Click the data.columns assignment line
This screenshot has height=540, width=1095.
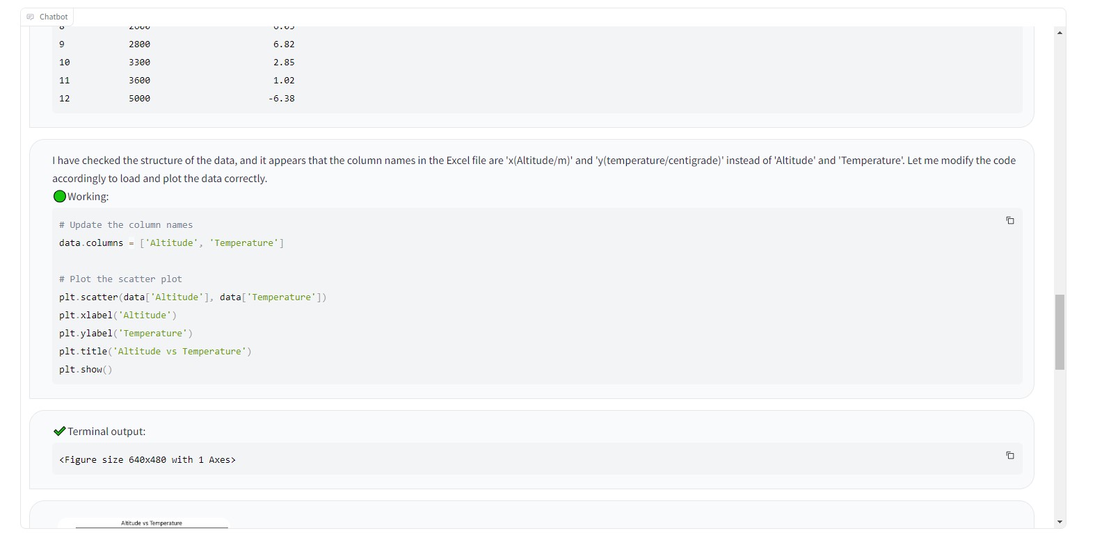(x=171, y=243)
